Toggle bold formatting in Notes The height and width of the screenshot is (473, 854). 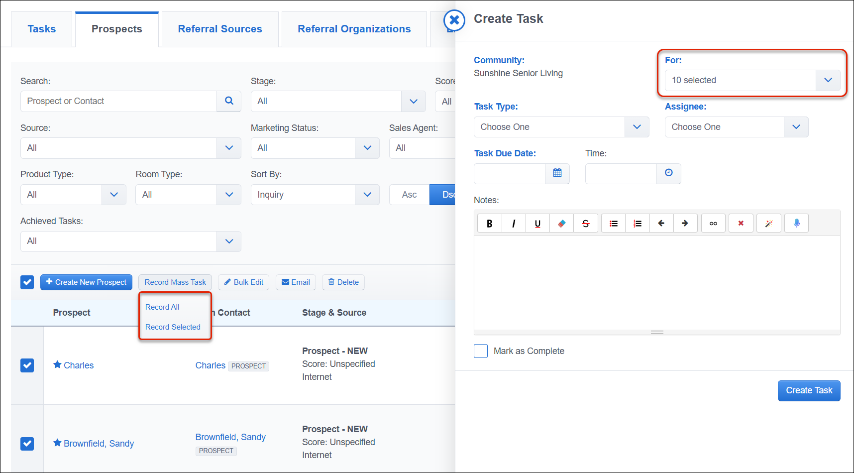pos(490,224)
